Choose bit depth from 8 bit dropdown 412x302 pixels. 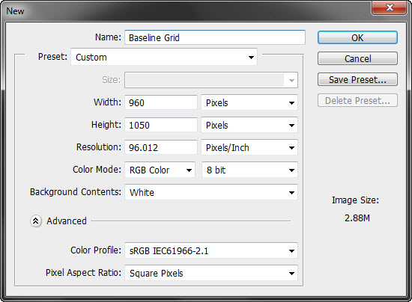249,170
